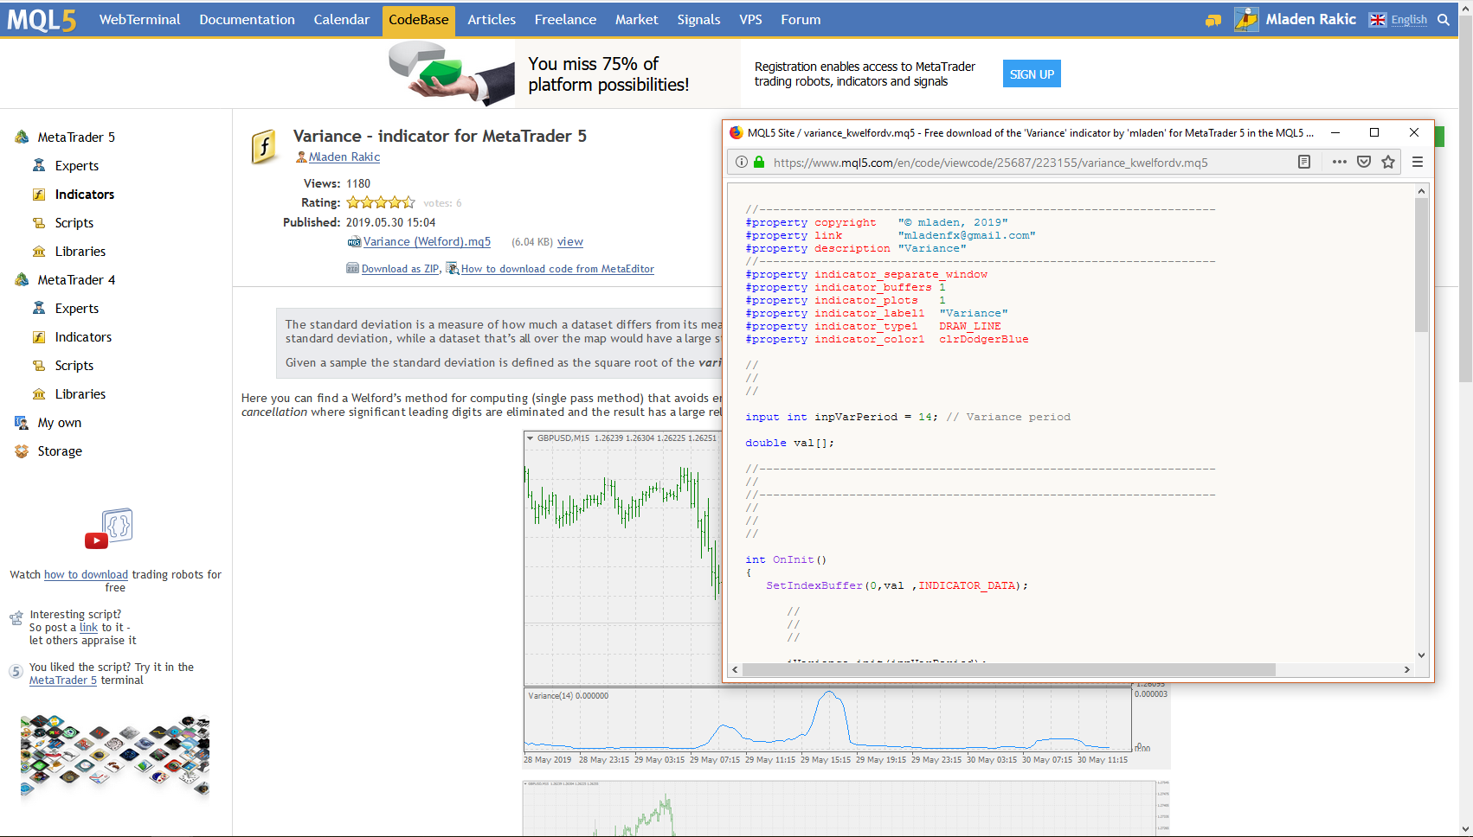Viewport: 1473px width, 837px height.
Task: Open the Firefox hamburger menu
Action: tap(1418, 162)
